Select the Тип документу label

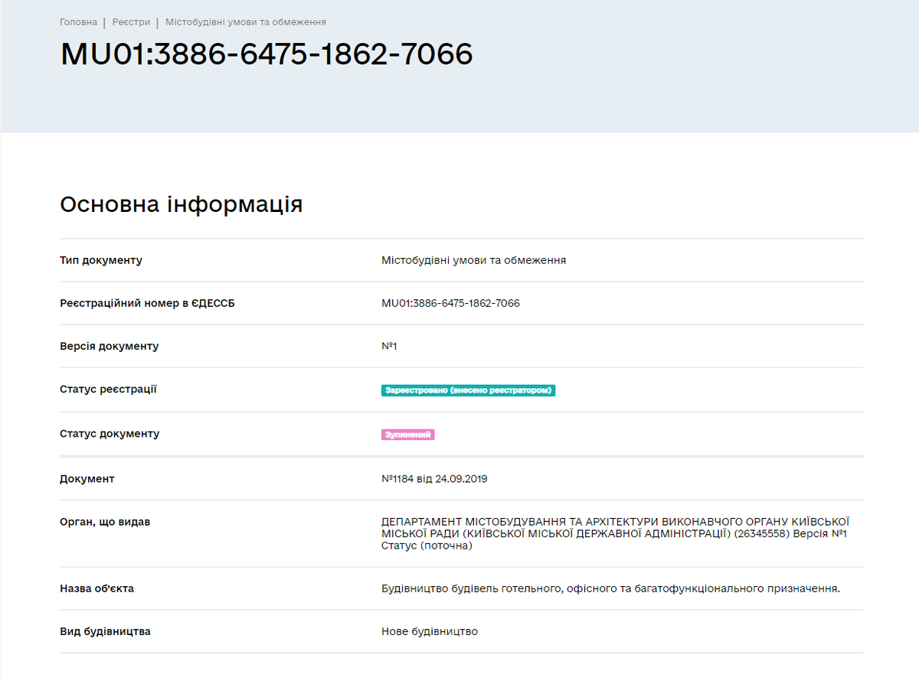pyautogui.click(x=101, y=260)
